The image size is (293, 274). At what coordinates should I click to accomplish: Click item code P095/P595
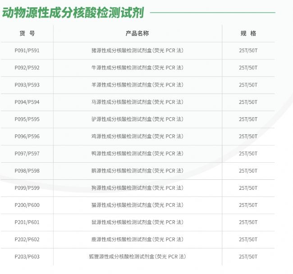[27, 119]
